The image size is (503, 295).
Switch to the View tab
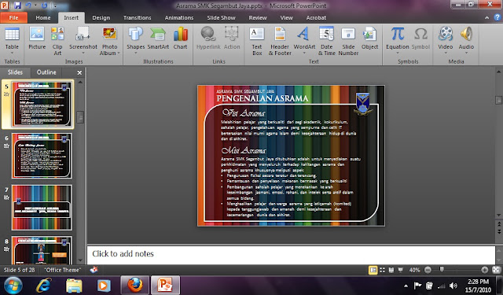pyautogui.click(x=286, y=17)
